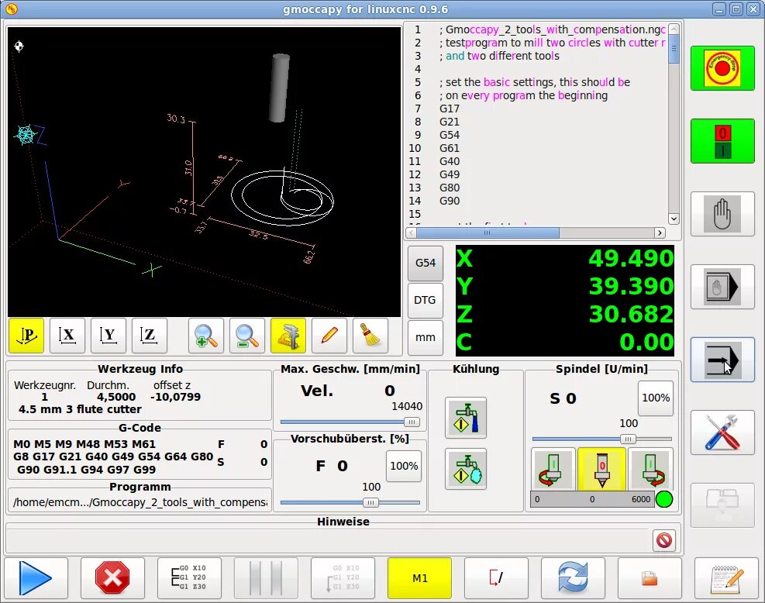Image resolution: width=765 pixels, height=603 pixels.
Task: Reset feed override to 100%
Action: [404, 466]
